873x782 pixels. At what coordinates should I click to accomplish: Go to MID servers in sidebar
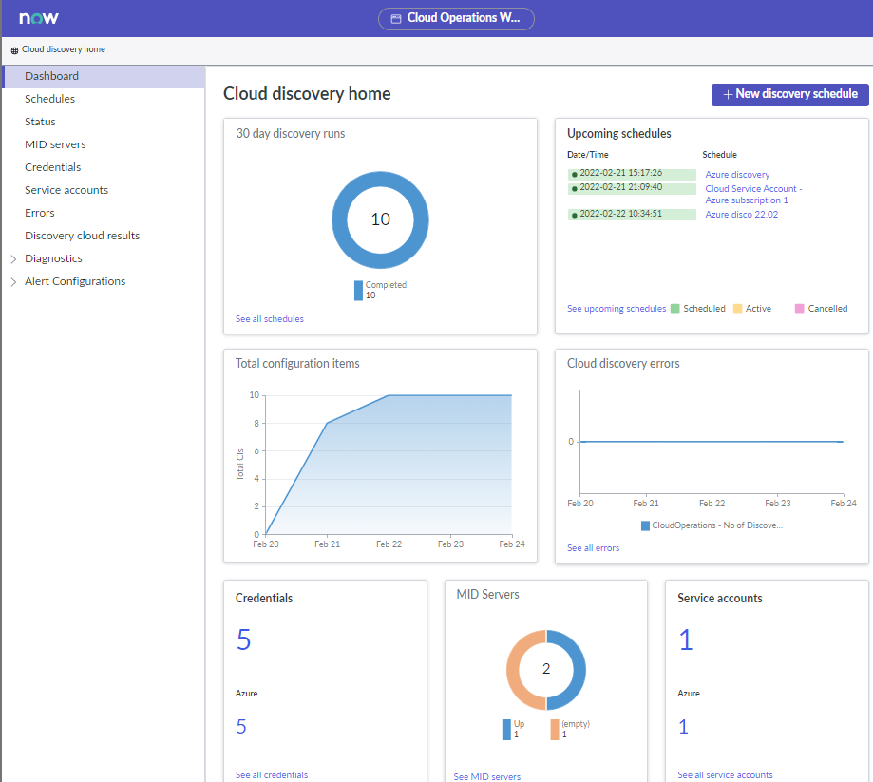[55, 144]
